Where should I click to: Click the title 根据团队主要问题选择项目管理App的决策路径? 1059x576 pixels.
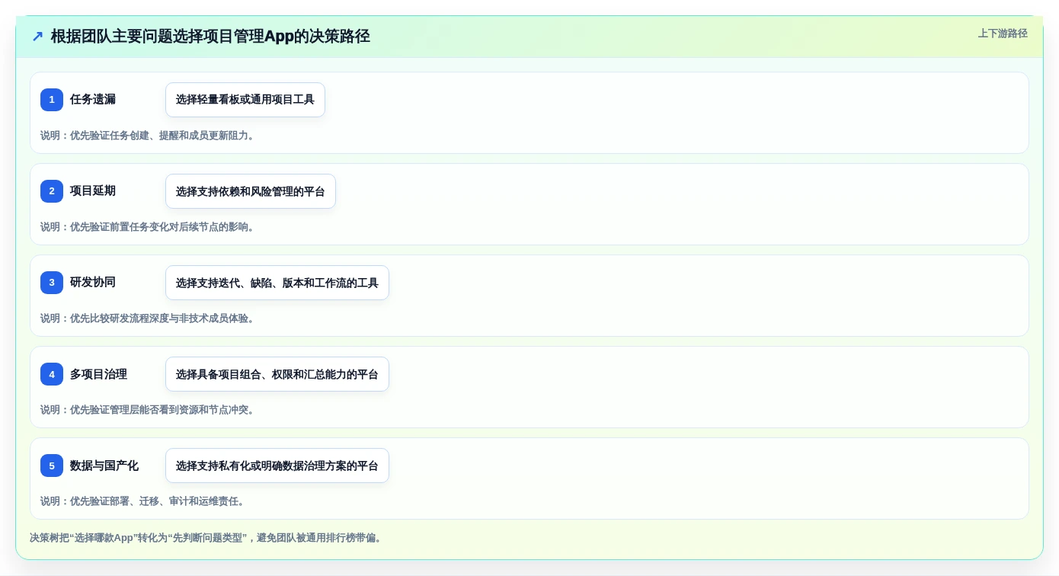pos(210,37)
